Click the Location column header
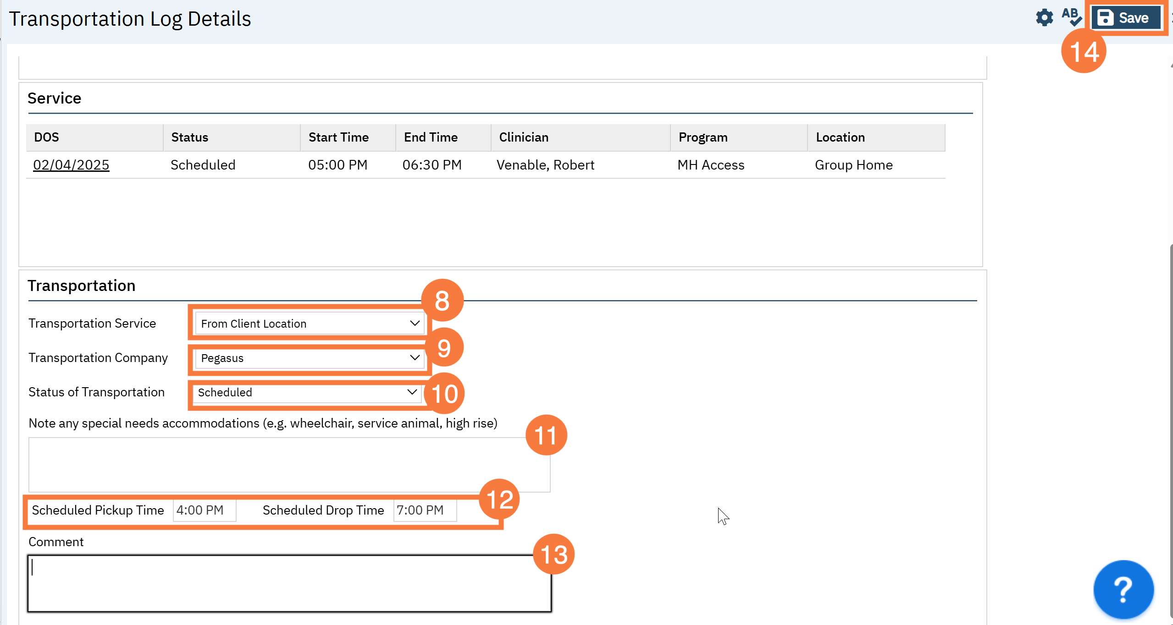The height and width of the screenshot is (625, 1173). pyautogui.click(x=840, y=137)
